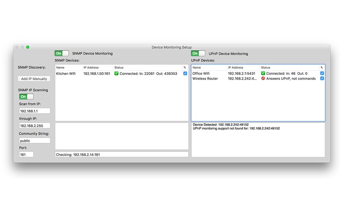The width and height of the screenshot is (341, 213).
Task: Click the Device Detected log line
Action: [220, 124]
